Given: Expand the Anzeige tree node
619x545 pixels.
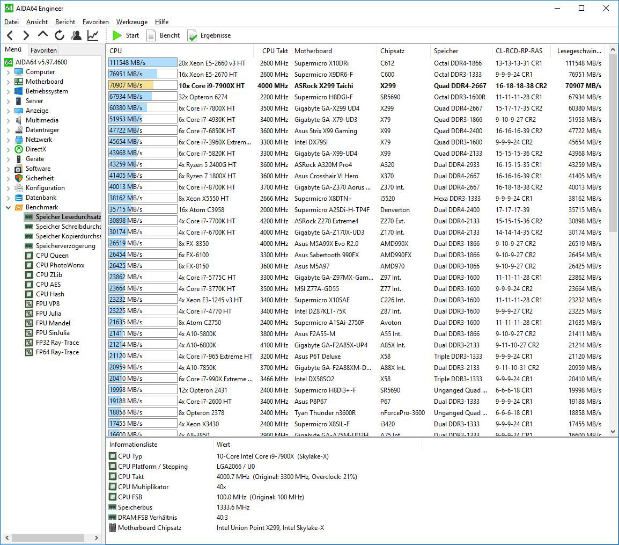Looking at the screenshot, I should (8, 111).
